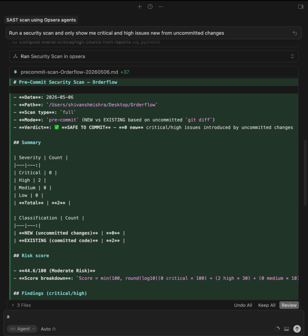The image size is (308, 336).
Task: Click the Critical severity row
Action: 35,173
